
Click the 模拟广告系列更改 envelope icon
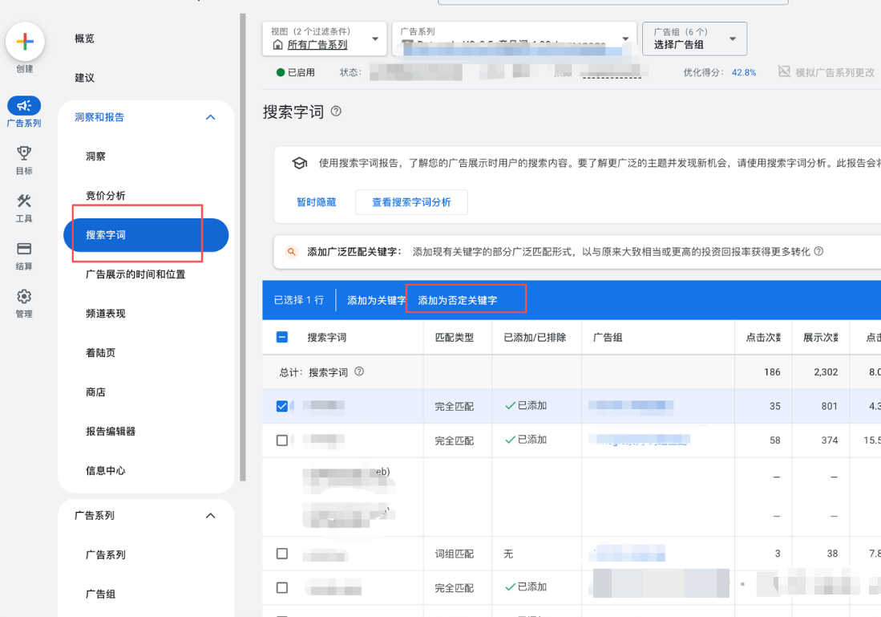(x=783, y=70)
